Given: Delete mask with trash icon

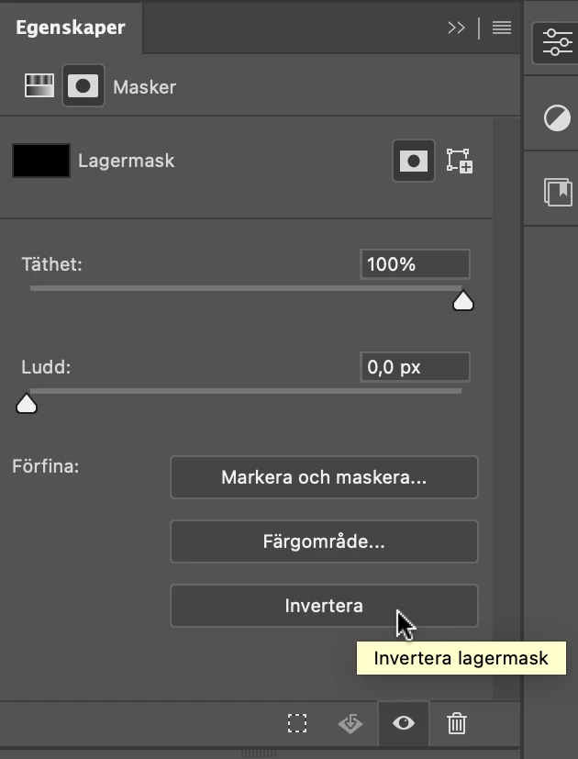Looking at the screenshot, I should coord(457,723).
